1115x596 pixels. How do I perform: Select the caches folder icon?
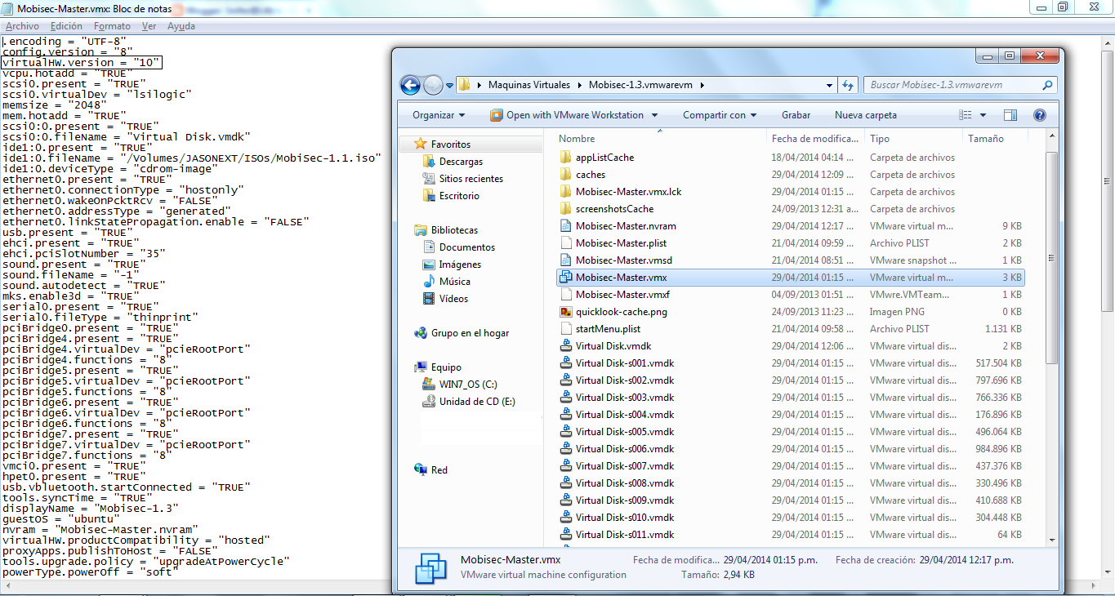pos(565,175)
